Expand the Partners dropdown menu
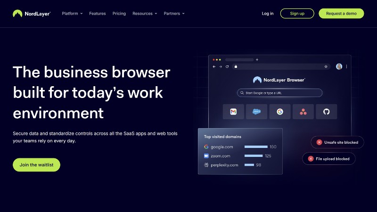 tap(174, 14)
